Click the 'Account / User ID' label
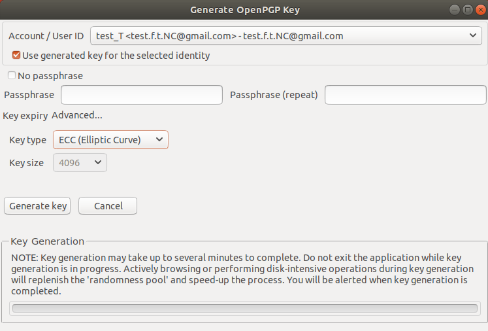 46,36
